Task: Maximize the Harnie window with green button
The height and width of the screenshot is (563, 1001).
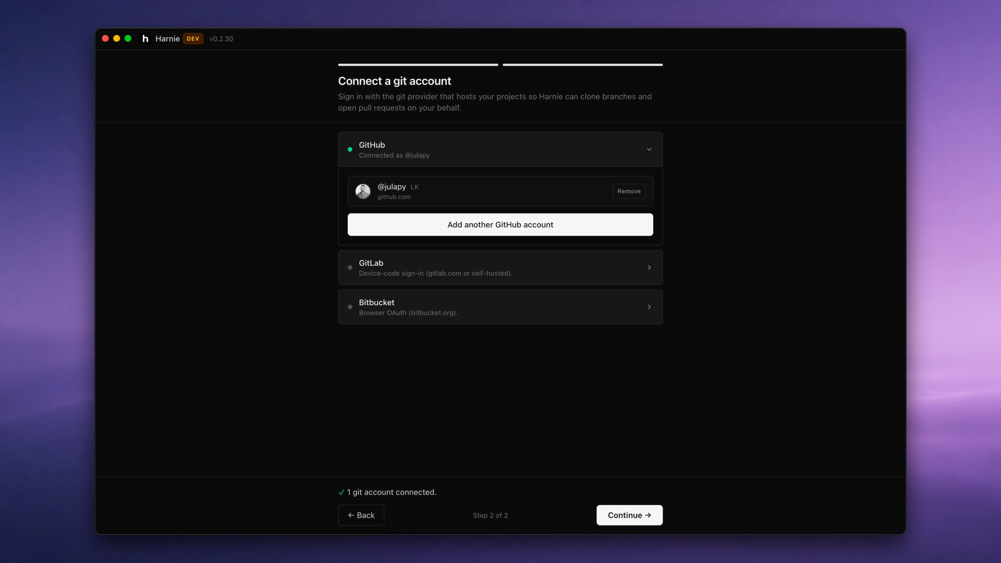Action: pos(128,39)
